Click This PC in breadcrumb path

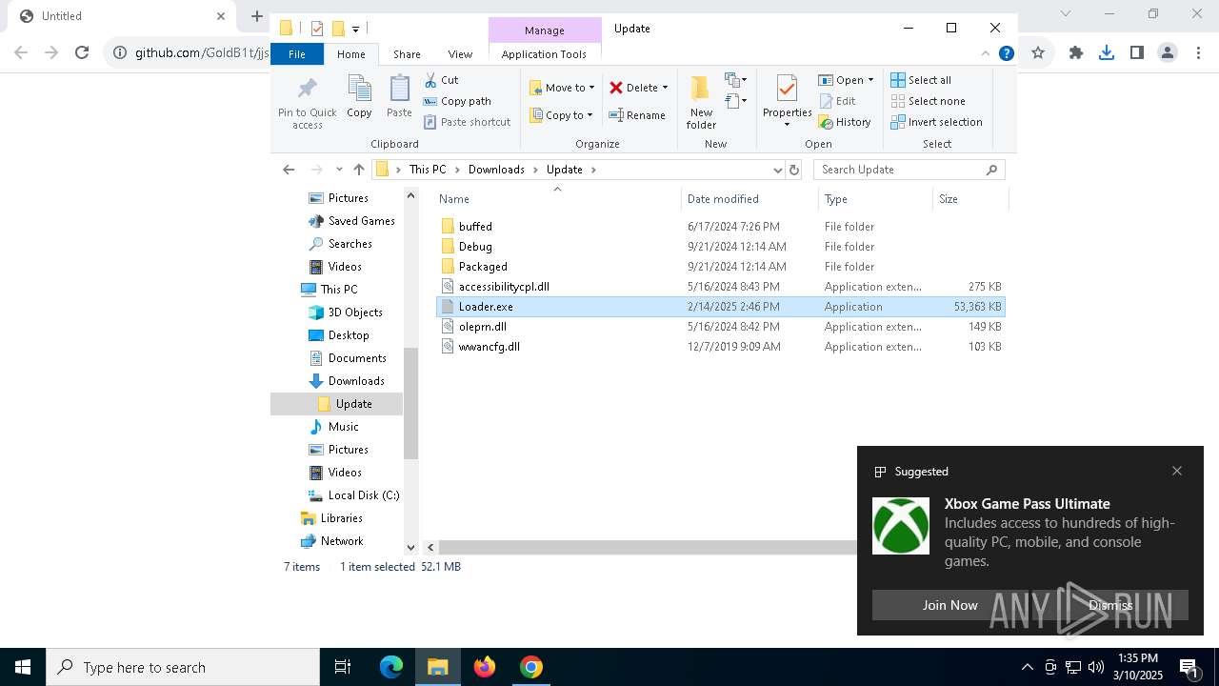coord(428,170)
